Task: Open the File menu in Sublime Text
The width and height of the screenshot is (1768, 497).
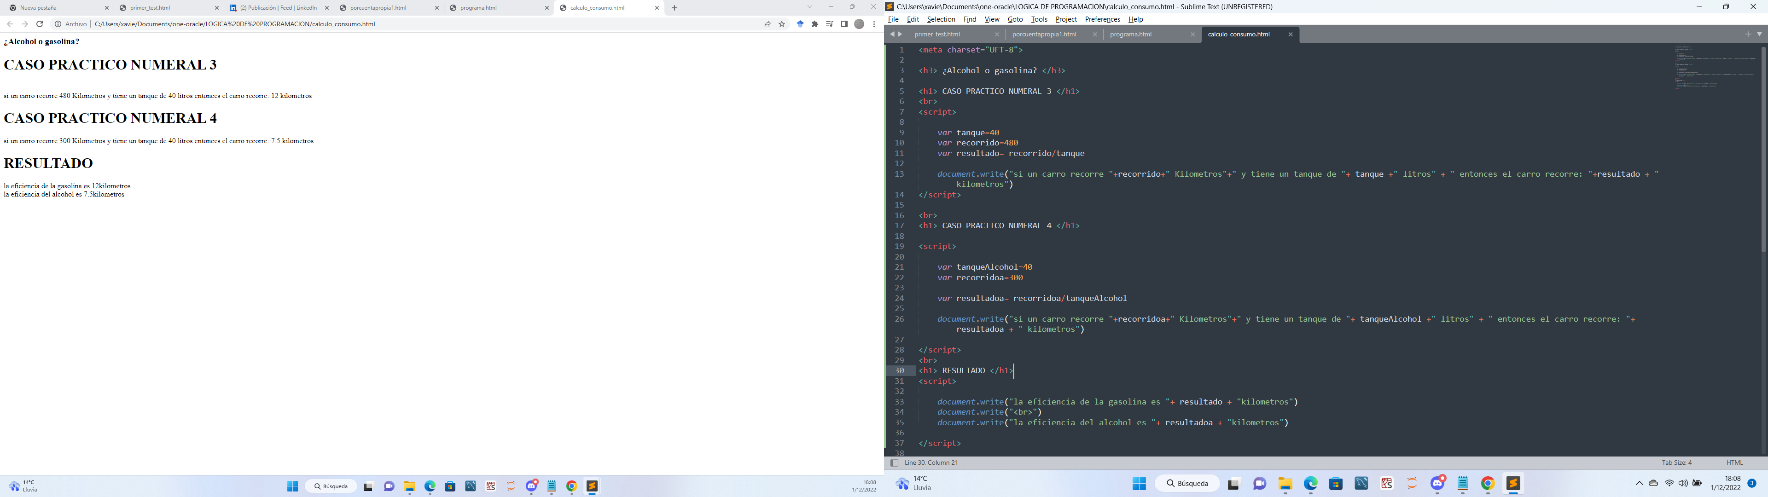Action: [x=893, y=19]
